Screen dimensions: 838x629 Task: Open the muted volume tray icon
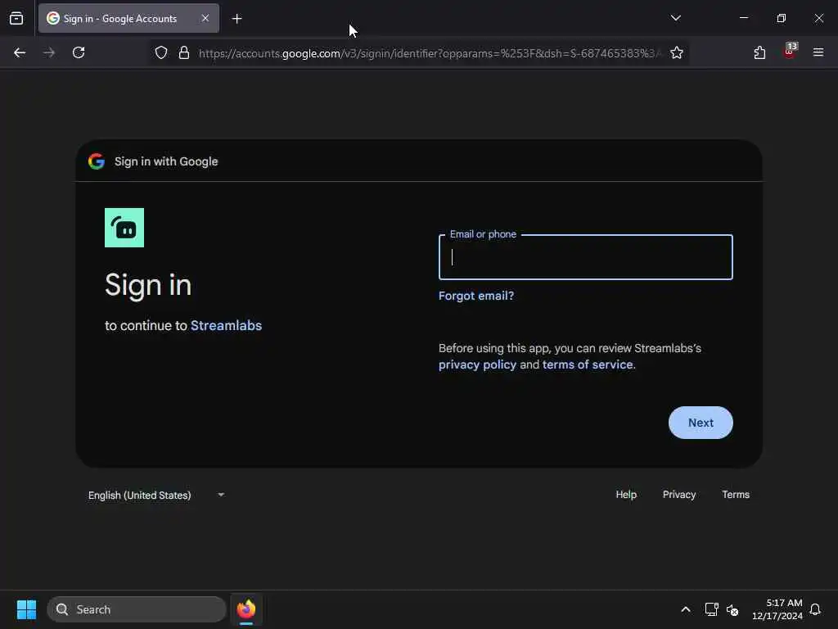[x=732, y=609]
